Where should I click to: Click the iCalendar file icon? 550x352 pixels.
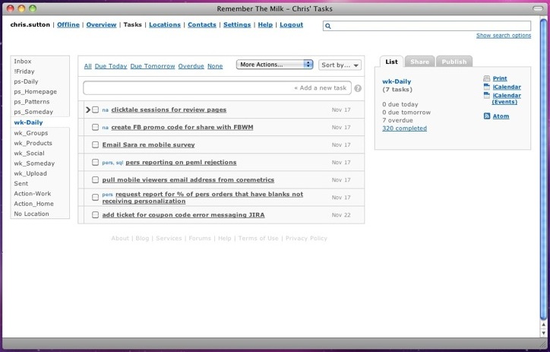coord(486,87)
